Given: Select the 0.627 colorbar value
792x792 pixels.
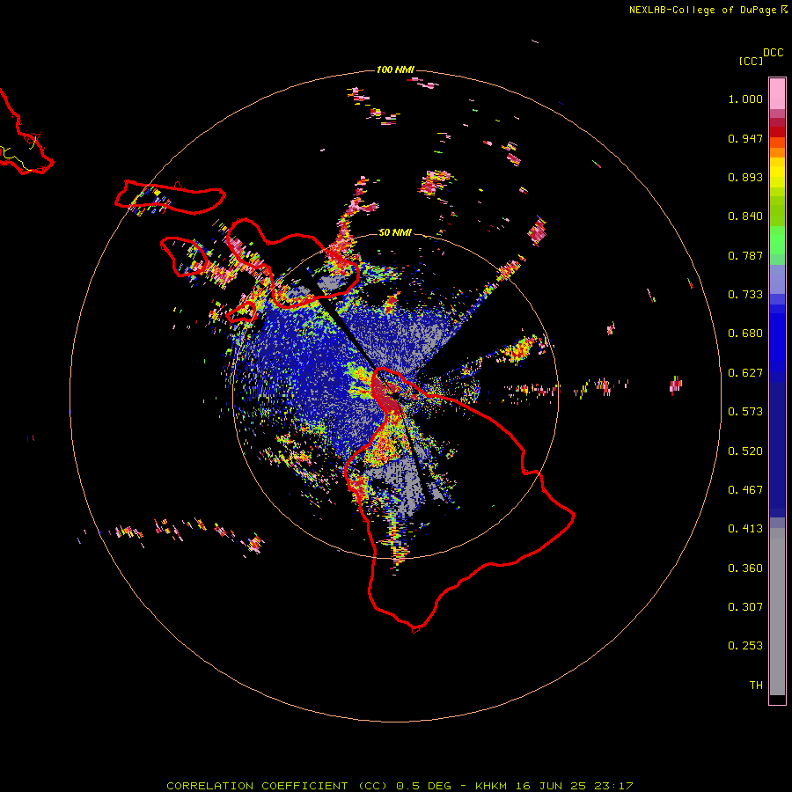Looking at the screenshot, I should click(745, 373).
